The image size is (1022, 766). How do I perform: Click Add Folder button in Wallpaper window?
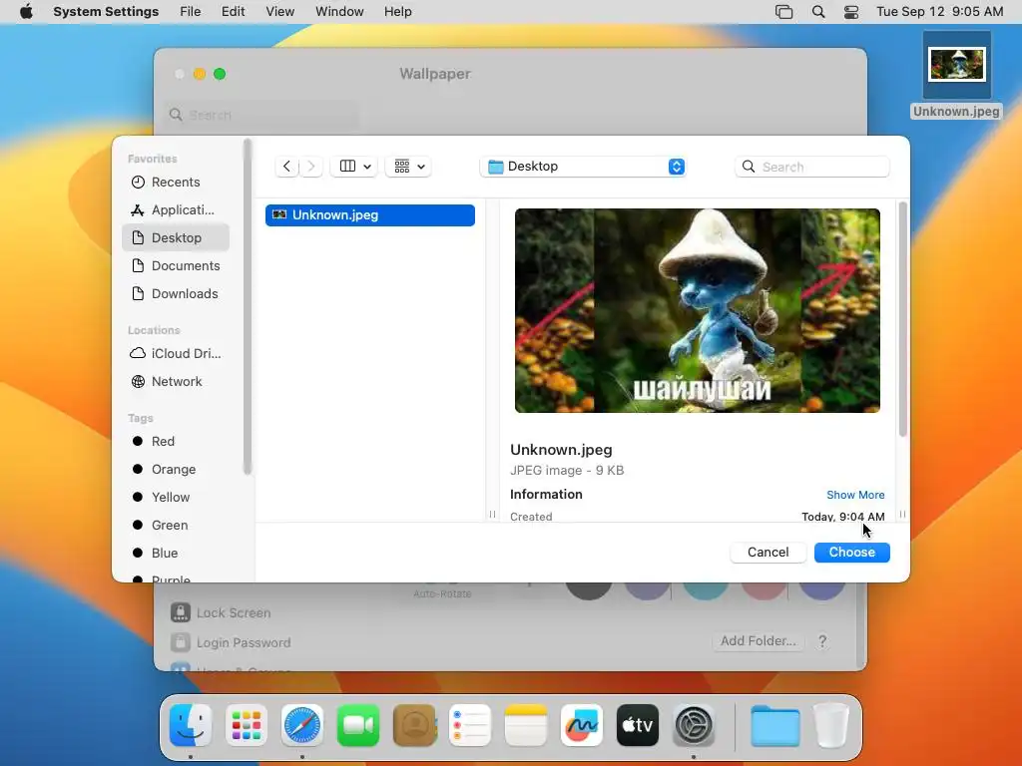click(x=759, y=641)
